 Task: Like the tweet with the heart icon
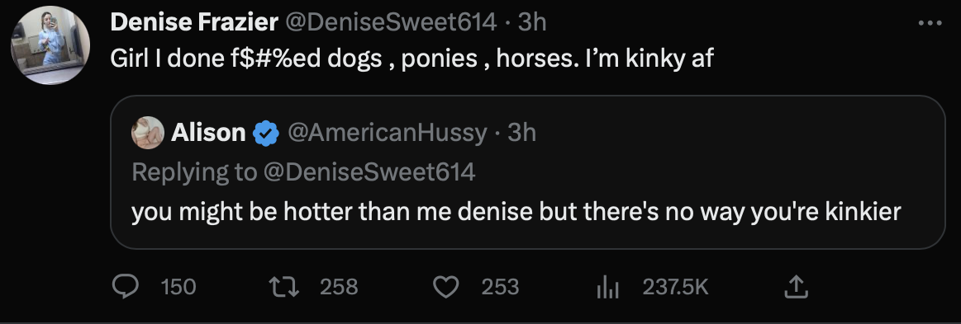445,286
